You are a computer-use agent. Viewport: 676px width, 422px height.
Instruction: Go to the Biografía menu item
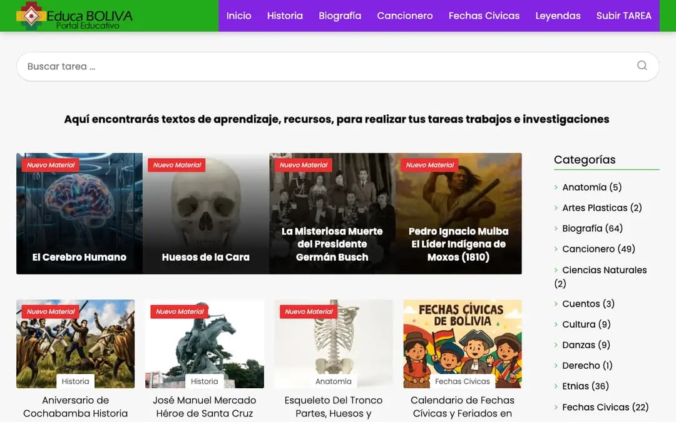(x=340, y=16)
